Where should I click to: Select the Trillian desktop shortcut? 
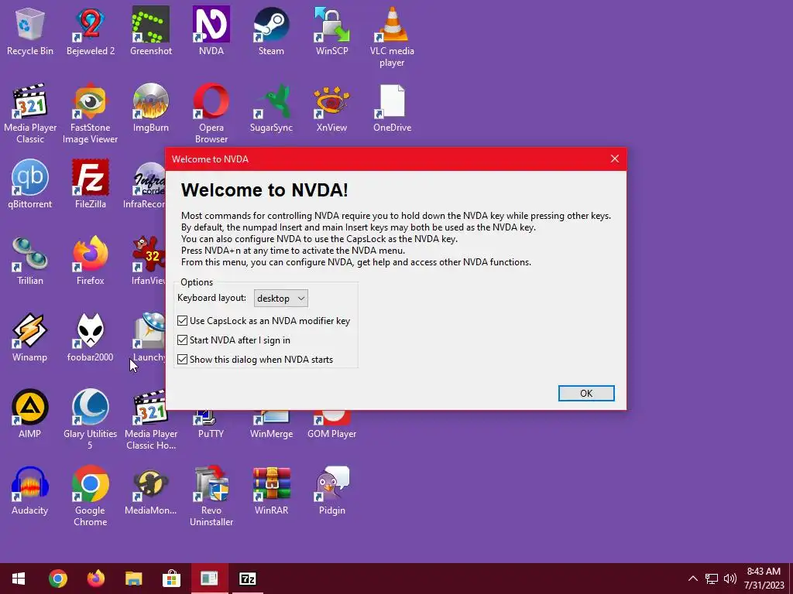30,261
